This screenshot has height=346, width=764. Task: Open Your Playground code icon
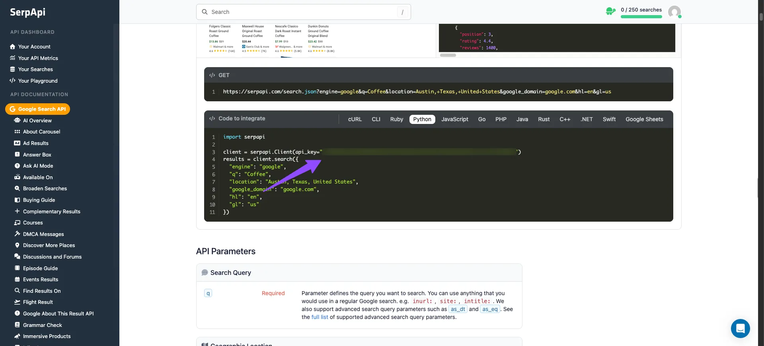pos(13,81)
